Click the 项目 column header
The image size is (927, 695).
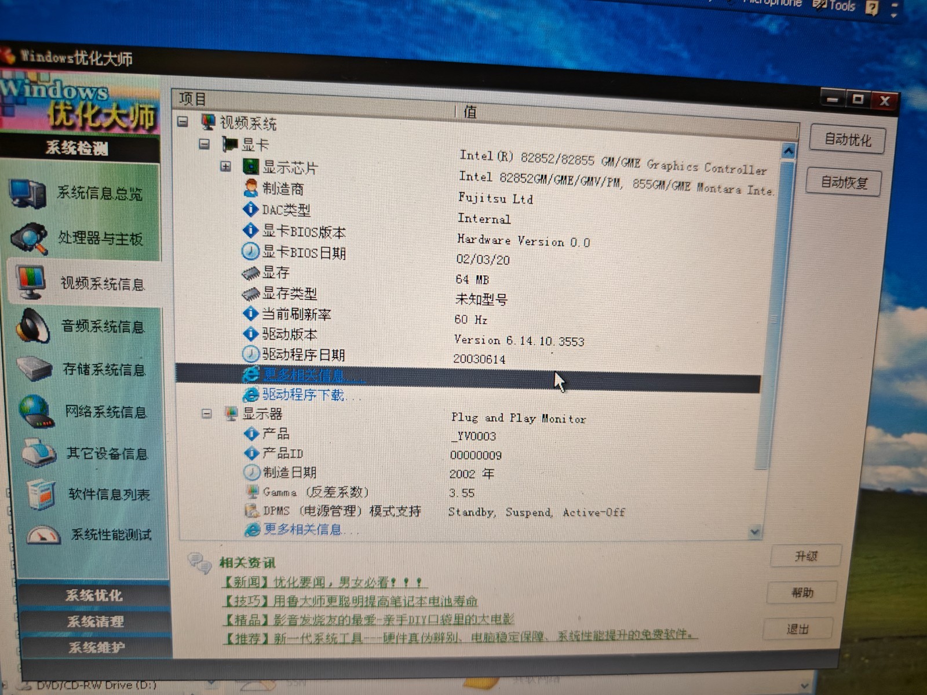tap(193, 99)
